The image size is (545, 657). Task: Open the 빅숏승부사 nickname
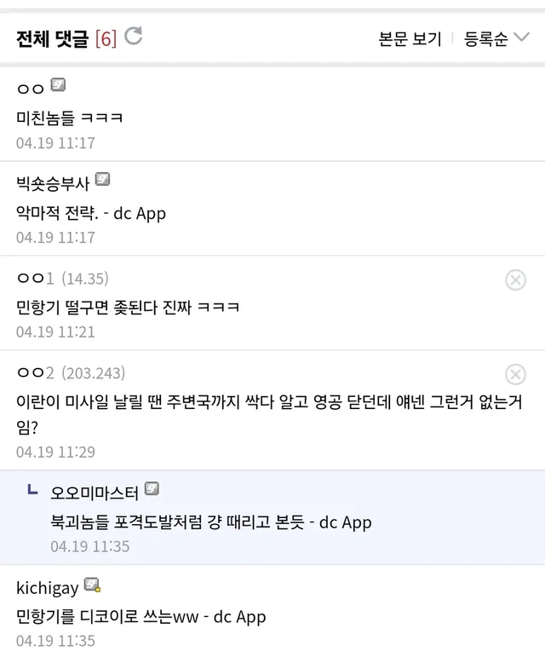tap(53, 182)
